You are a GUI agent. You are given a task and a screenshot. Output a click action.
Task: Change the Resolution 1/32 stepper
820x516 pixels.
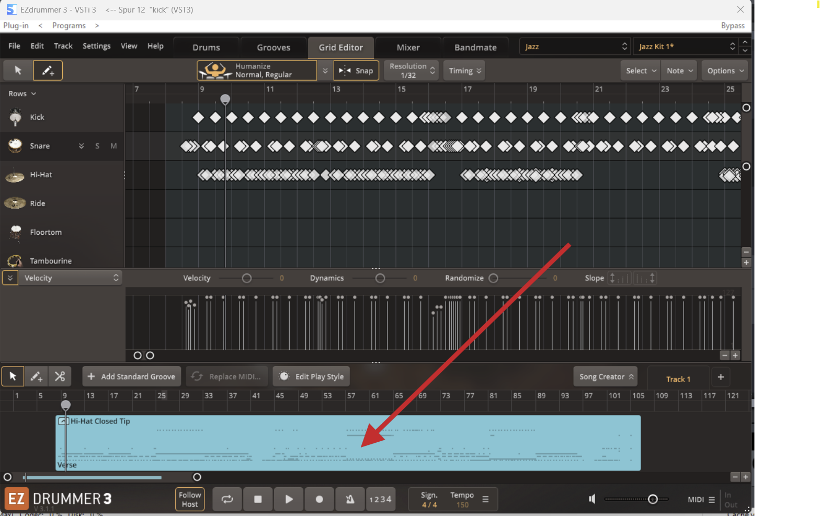[411, 71]
